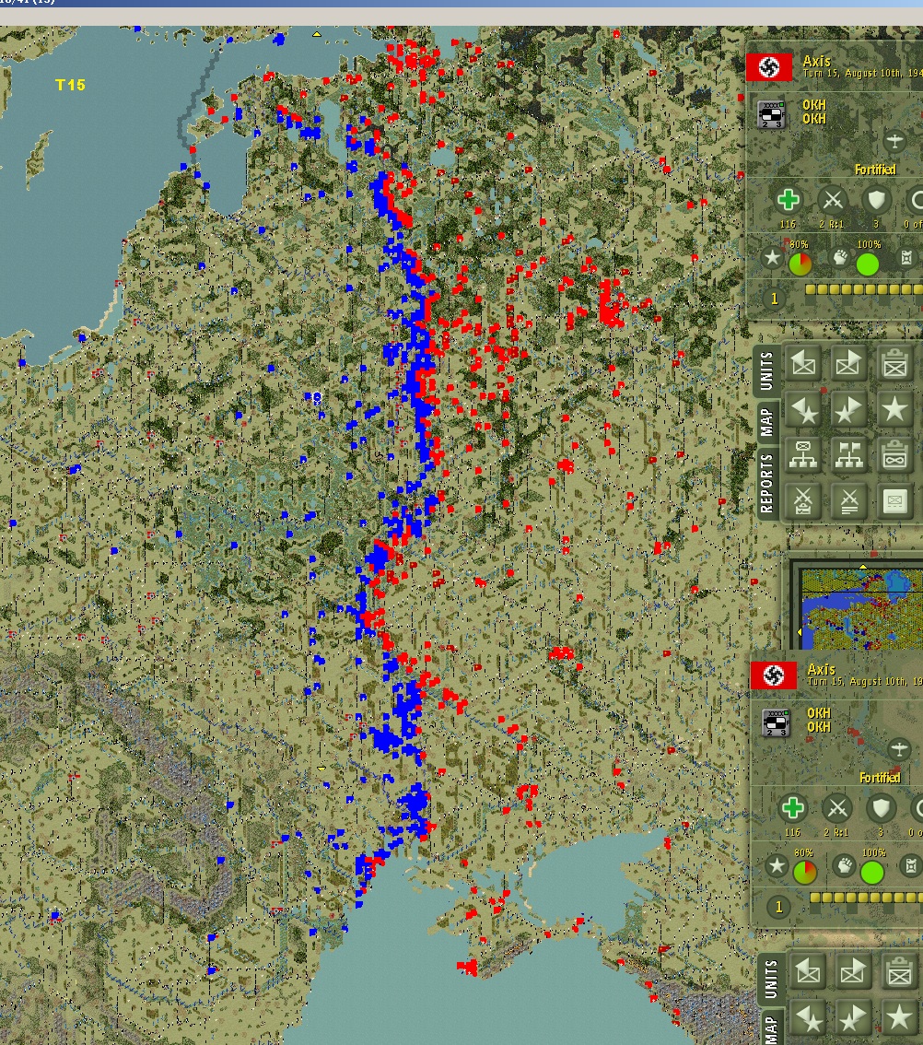The width and height of the screenshot is (923, 1045).
Task: Click the '116' value in upper panel
Action: [788, 225]
